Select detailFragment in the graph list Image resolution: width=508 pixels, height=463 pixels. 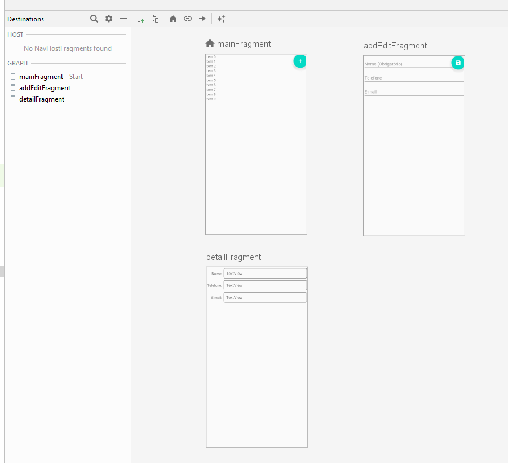pos(42,99)
